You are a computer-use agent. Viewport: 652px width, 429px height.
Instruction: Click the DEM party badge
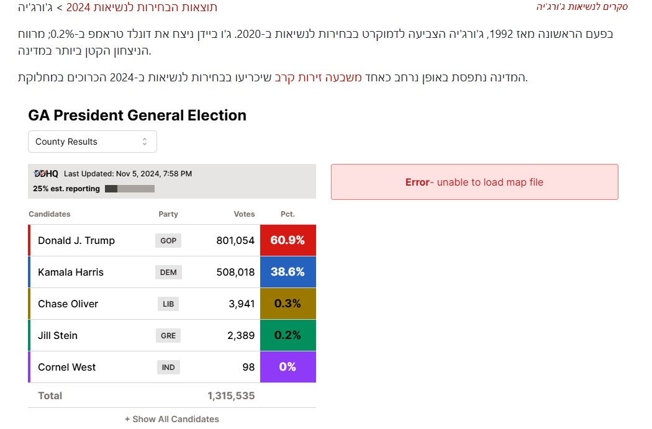point(168,272)
